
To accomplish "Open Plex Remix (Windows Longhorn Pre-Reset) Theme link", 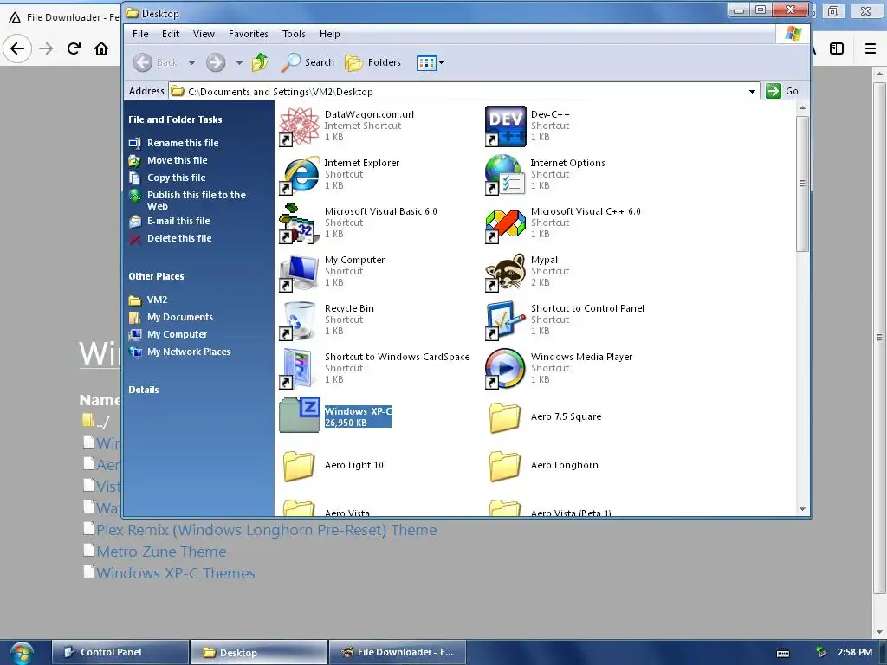I will point(267,531).
